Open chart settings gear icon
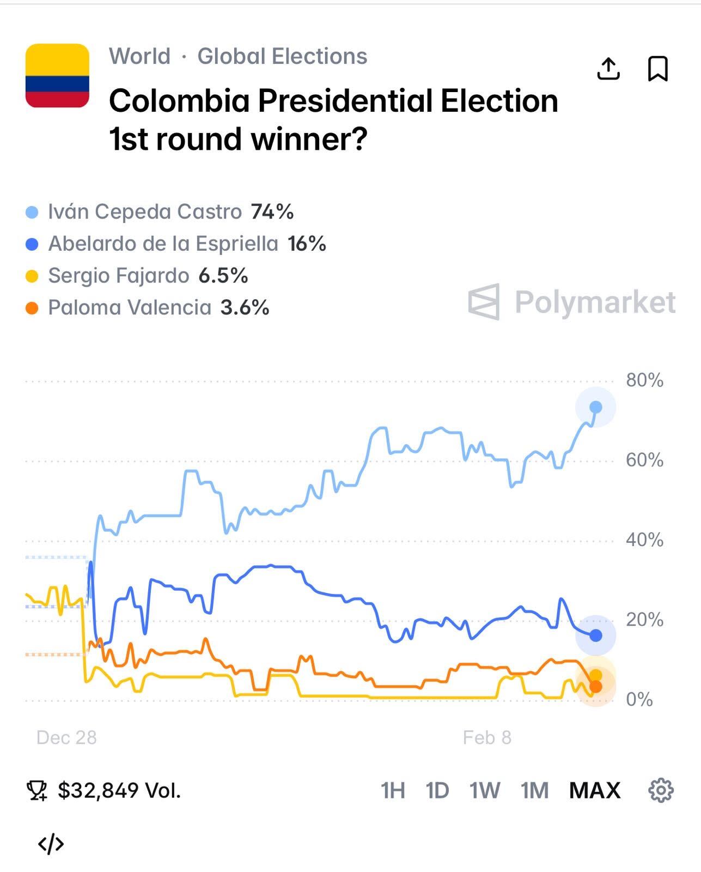This screenshot has width=701, height=872. (x=661, y=790)
